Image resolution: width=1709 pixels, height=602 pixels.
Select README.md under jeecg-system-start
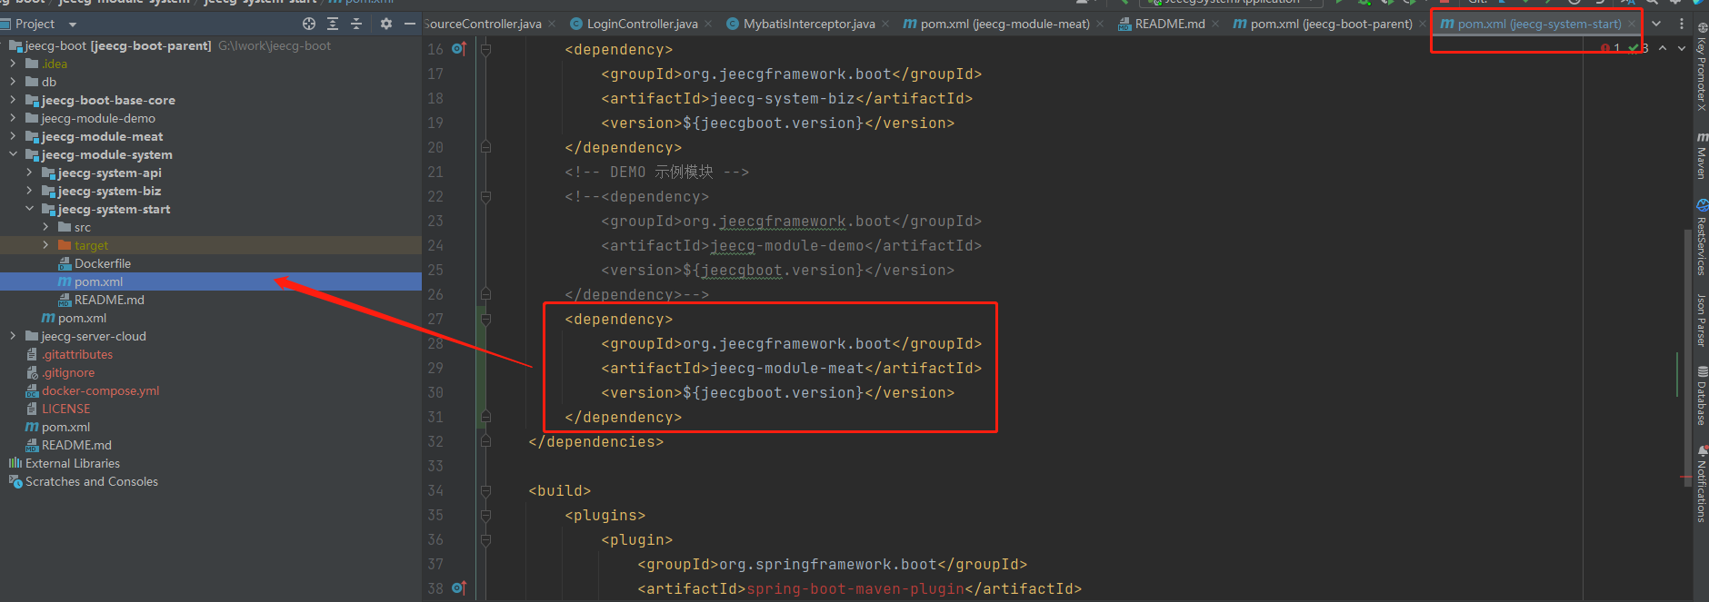click(x=101, y=300)
